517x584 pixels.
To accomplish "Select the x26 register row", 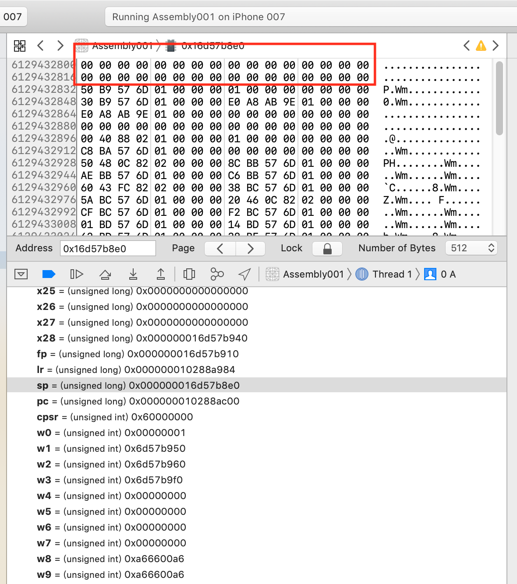I will [257, 307].
